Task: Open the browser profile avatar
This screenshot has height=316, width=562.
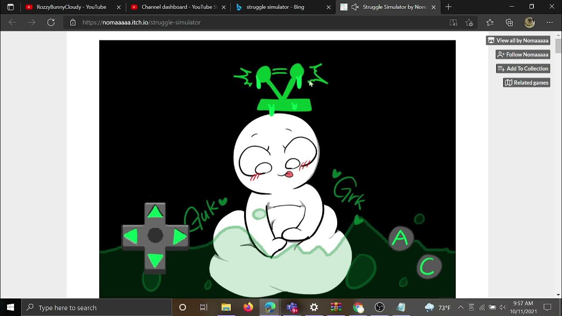Action: (530, 22)
